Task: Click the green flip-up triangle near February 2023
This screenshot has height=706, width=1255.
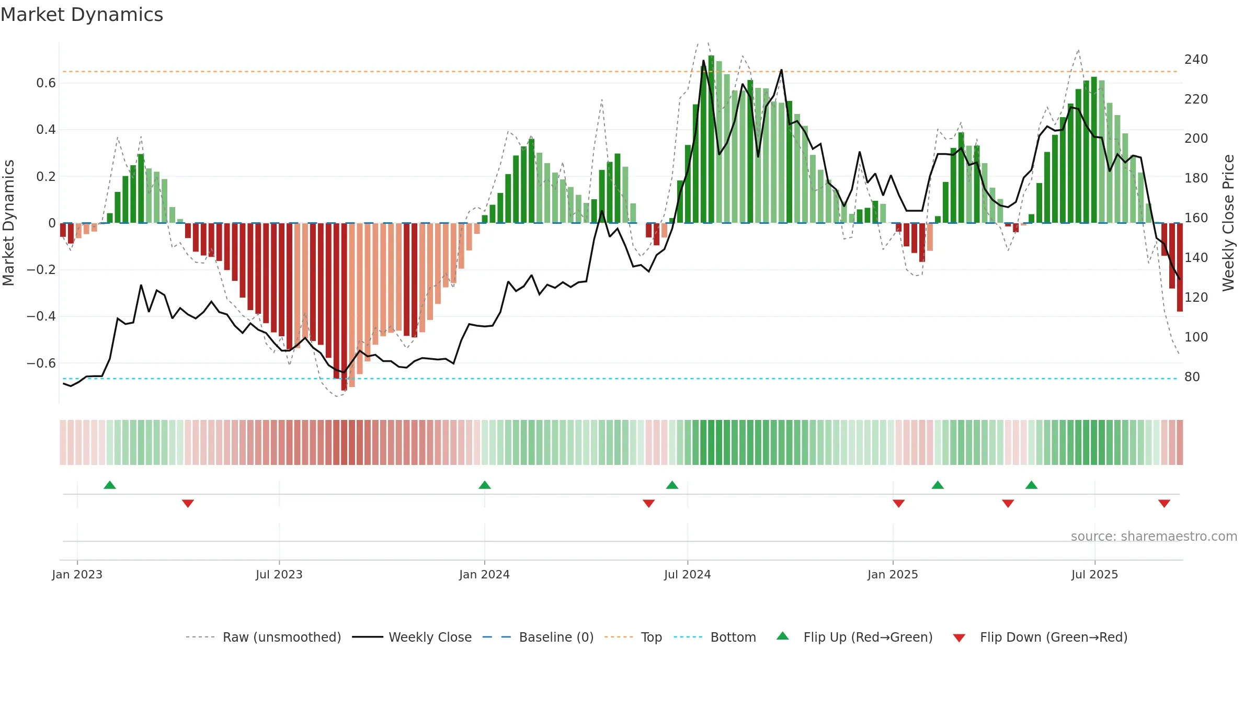Action: (110, 485)
